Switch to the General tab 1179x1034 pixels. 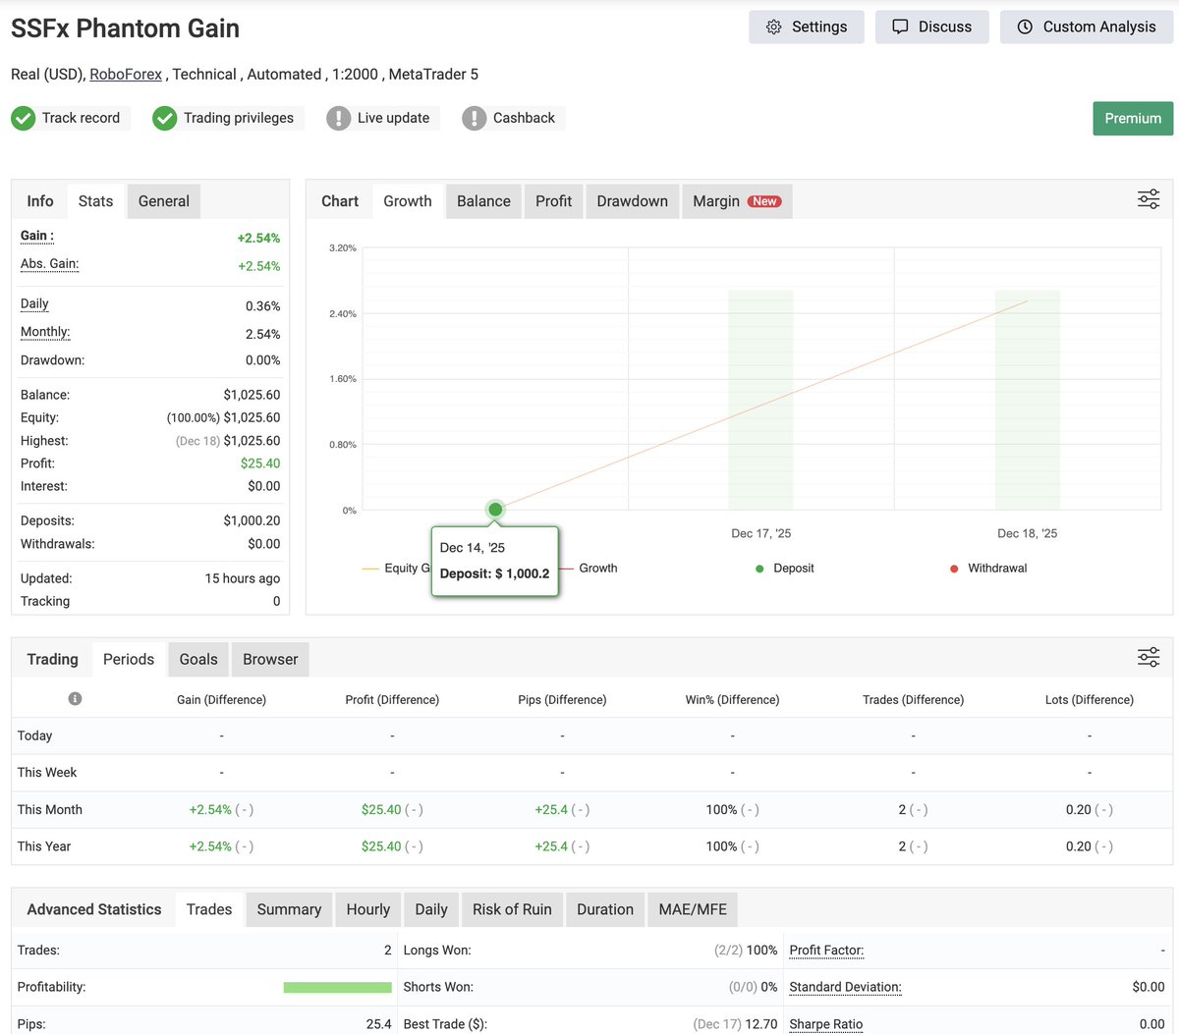tap(164, 201)
